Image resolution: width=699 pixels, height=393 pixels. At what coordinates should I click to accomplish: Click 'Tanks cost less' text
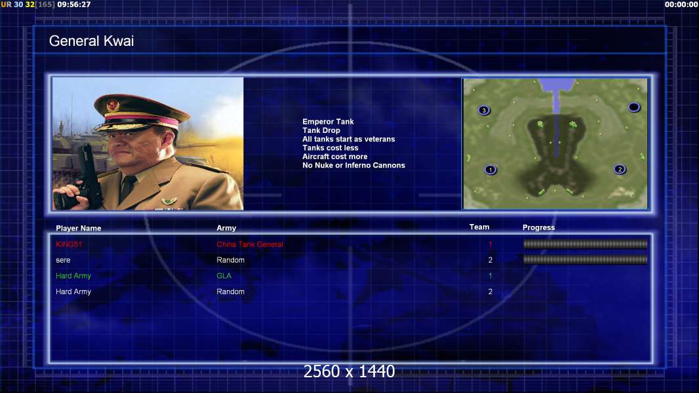pyautogui.click(x=330, y=148)
